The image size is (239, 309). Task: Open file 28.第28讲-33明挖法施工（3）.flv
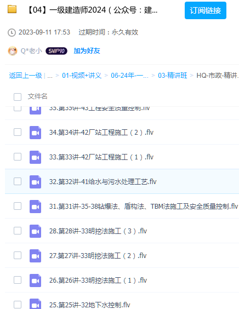tap(98, 231)
